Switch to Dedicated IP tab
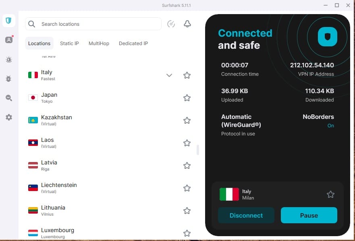This screenshot has height=241, width=355. click(x=133, y=43)
